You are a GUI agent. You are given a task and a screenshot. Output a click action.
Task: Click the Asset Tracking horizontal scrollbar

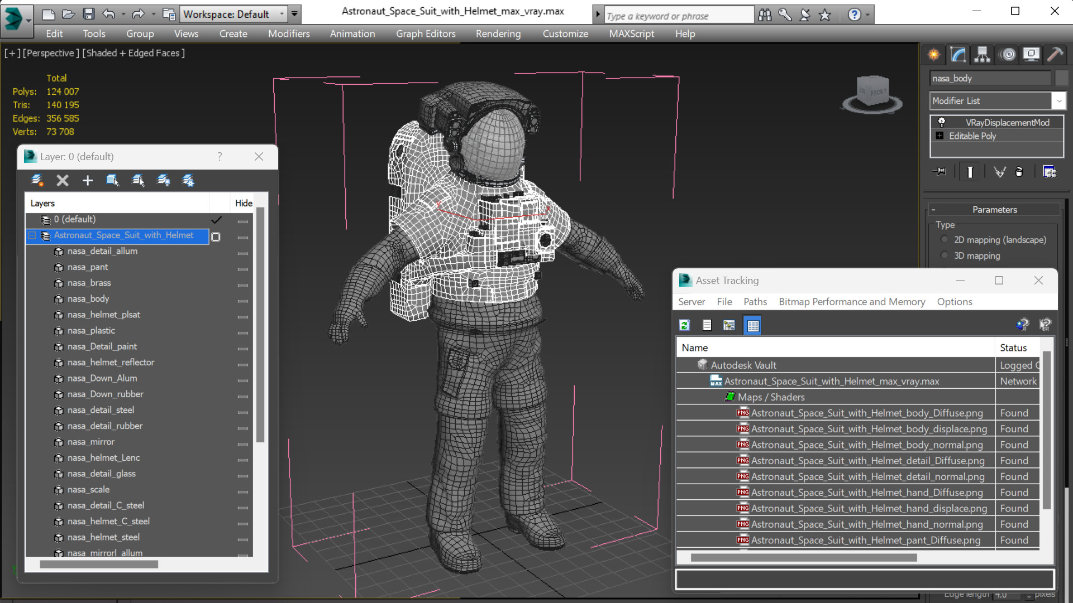click(x=803, y=557)
